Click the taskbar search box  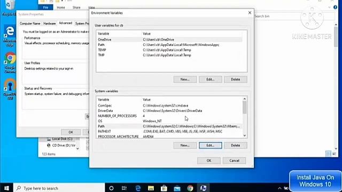[59, 188]
